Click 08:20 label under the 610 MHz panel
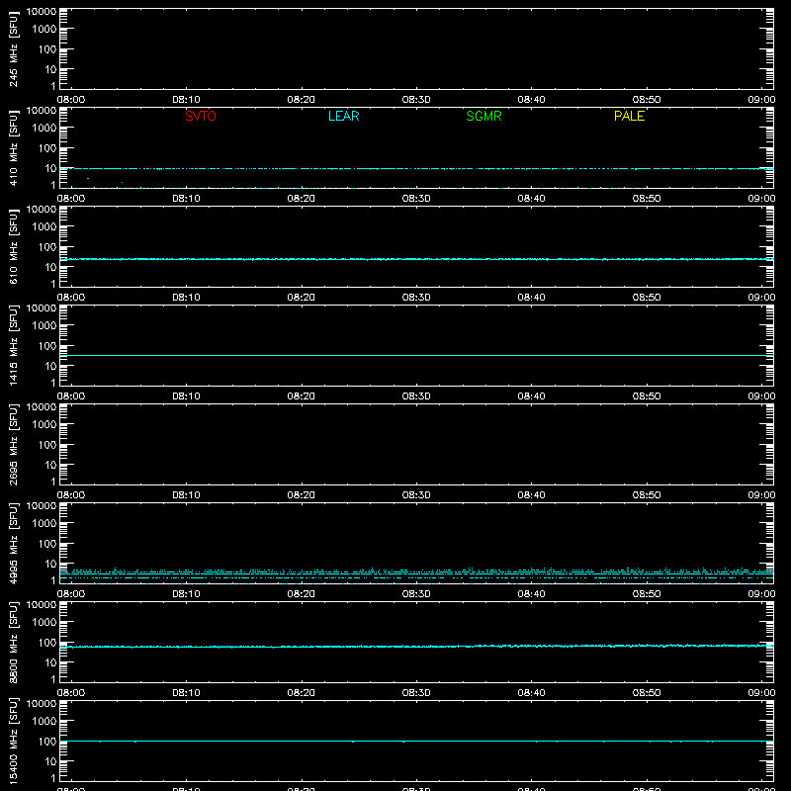This screenshot has height=791, width=791. [302, 298]
